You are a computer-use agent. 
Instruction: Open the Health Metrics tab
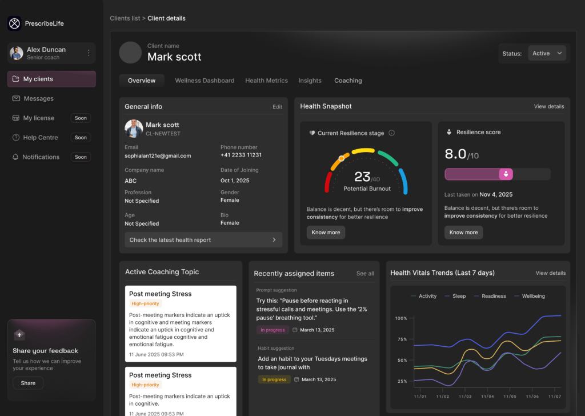click(x=266, y=81)
